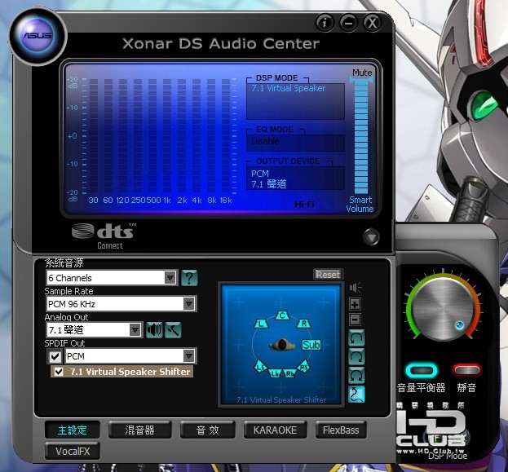Select the Right (R) speaker
This screenshot has height=472, width=508.
[303, 324]
